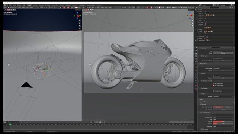
Task: Toggle camera view icon in Camera Perspective viewport
Action: (x=193, y=26)
